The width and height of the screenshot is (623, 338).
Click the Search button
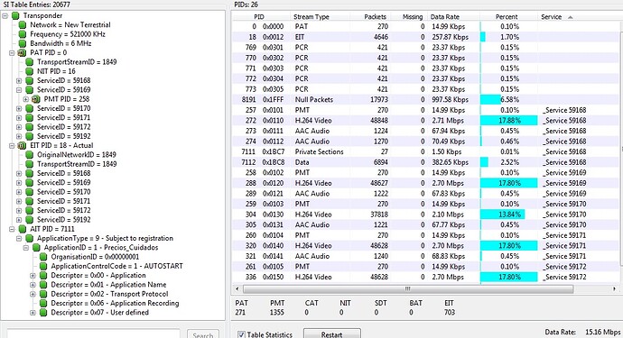(203, 334)
